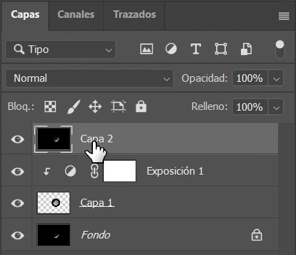
Task: Toggle visibility of Fondo layer
Action: tap(17, 235)
